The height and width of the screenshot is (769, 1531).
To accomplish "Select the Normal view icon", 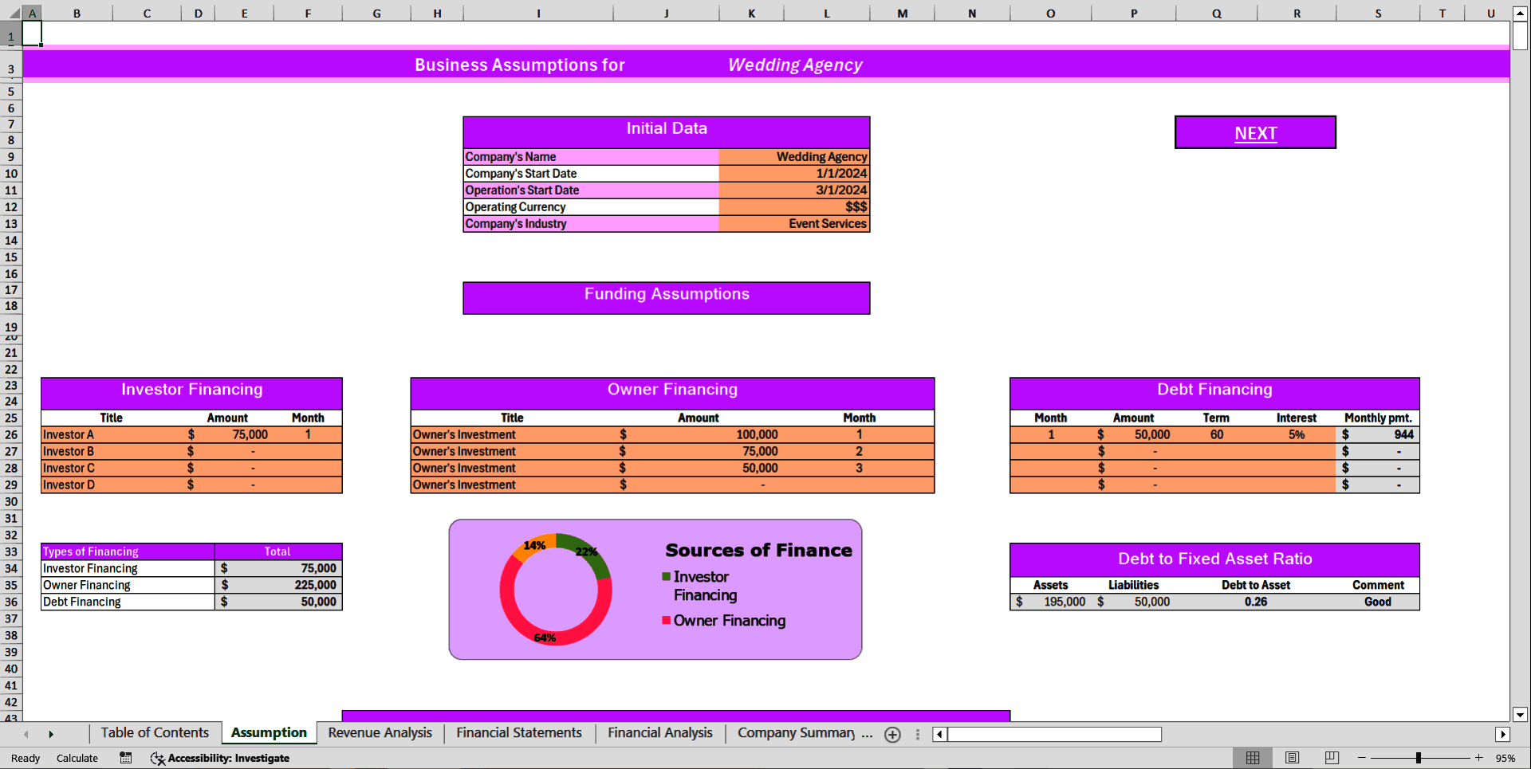I will click(x=1252, y=757).
